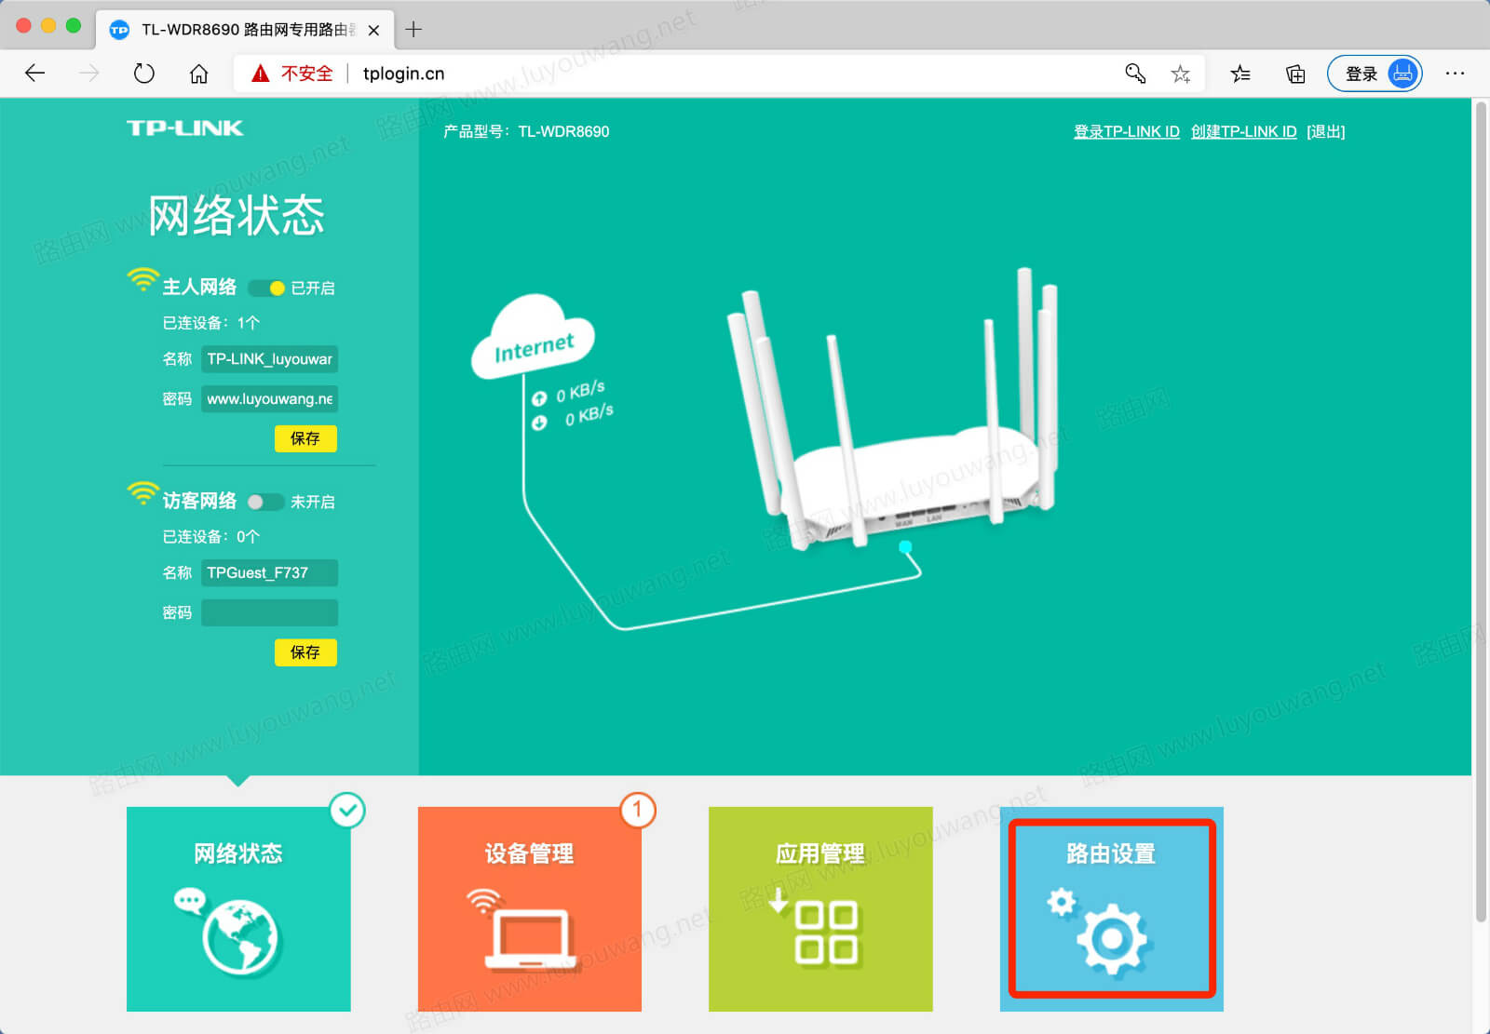Click the notification badge on 设备管理 tile
The image size is (1490, 1034).
point(638,810)
